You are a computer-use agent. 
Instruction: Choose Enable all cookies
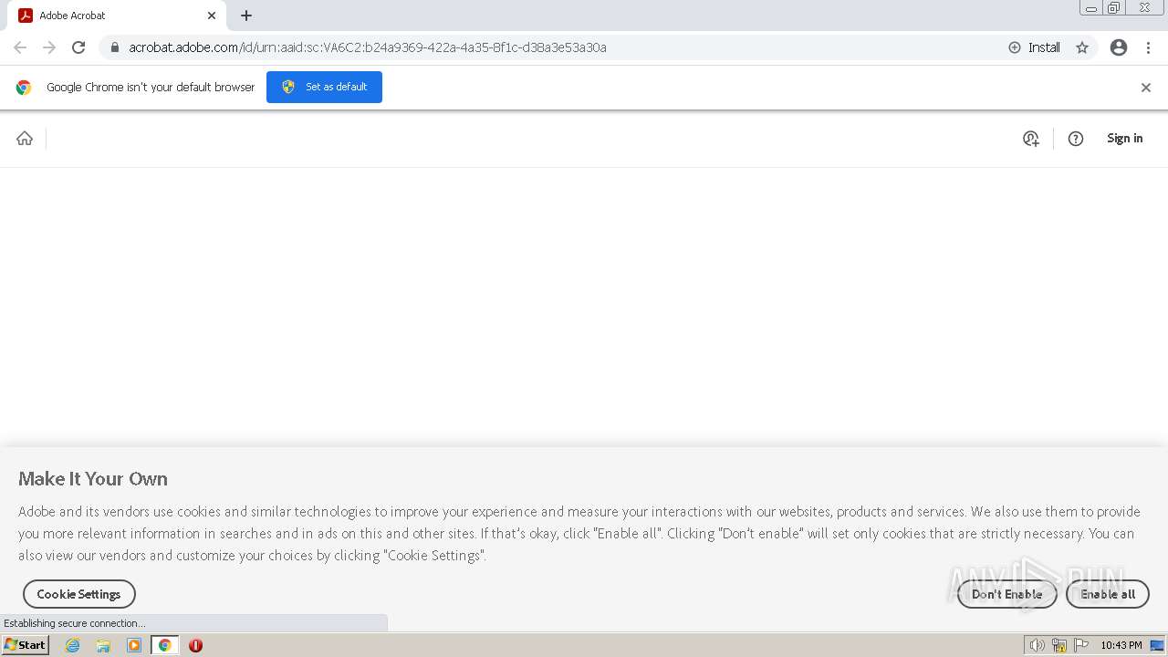point(1108,594)
